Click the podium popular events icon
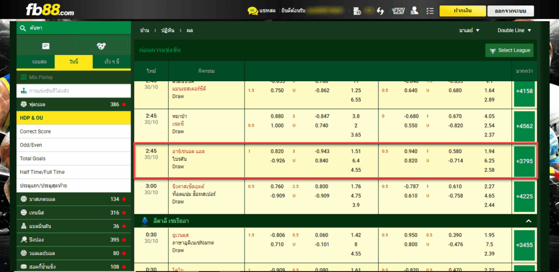The image size is (559, 272). (x=24, y=91)
